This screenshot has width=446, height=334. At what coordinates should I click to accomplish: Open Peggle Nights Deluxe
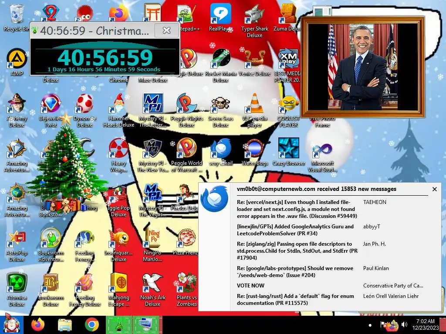186,110
